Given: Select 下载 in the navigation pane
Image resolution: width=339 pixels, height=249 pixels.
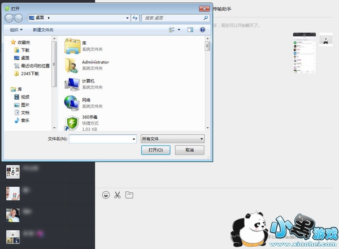Looking at the screenshot, I should (x=22, y=50).
